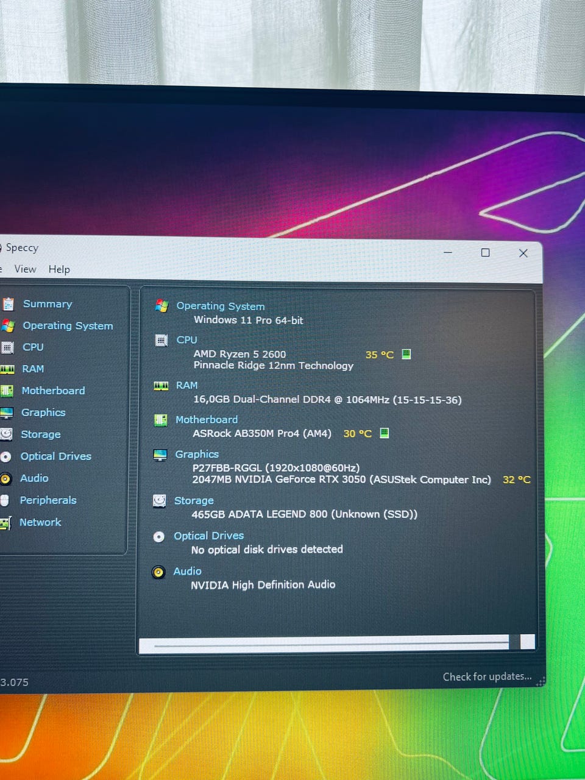Click the RAM heading link in summary

click(187, 385)
